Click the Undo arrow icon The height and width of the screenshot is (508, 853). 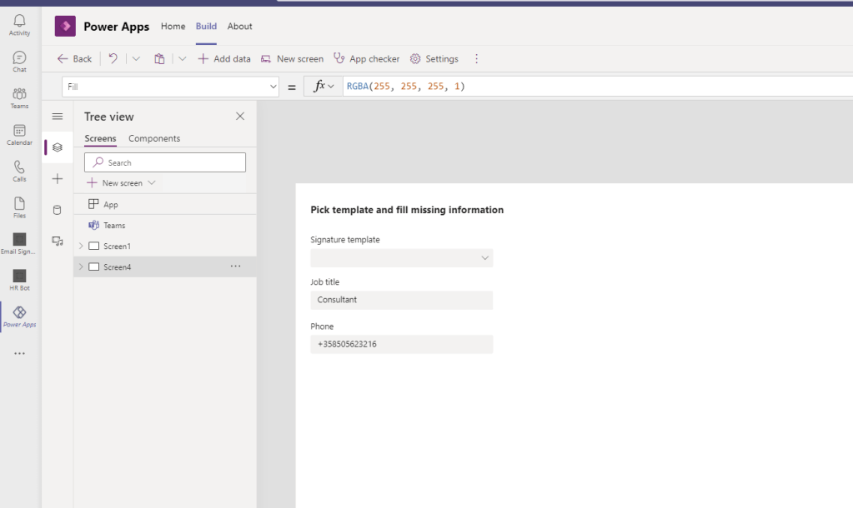click(113, 58)
